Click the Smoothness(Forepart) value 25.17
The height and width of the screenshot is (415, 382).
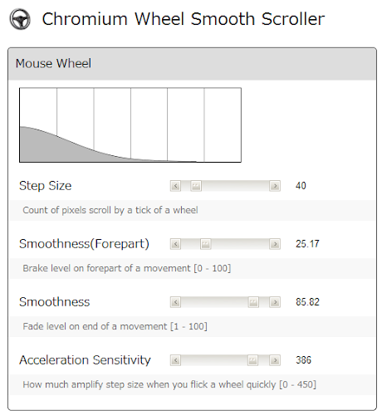pos(307,244)
